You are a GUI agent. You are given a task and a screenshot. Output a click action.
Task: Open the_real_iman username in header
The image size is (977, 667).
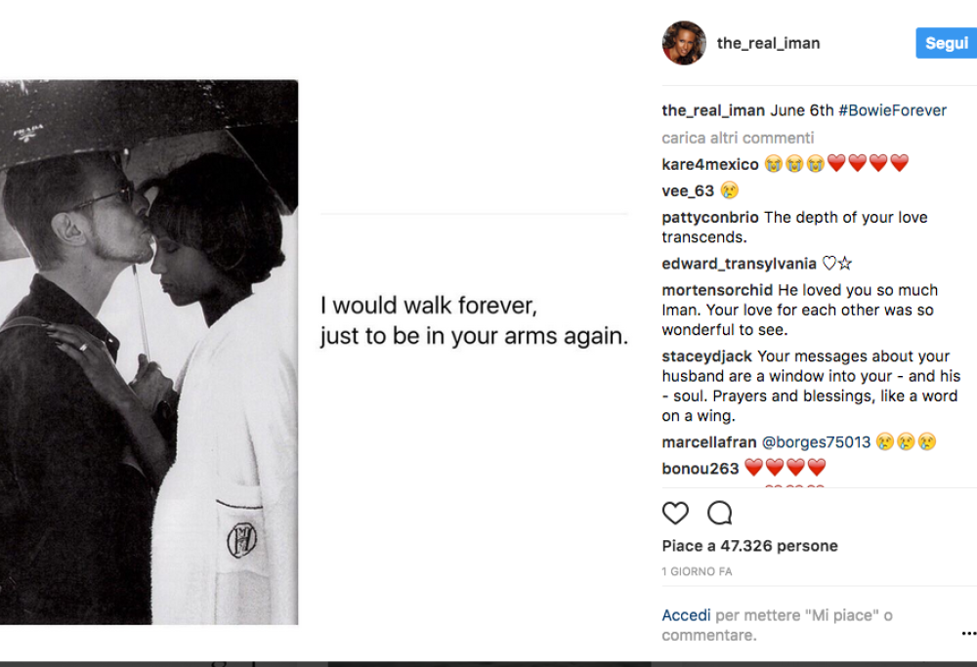[x=768, y=43]
